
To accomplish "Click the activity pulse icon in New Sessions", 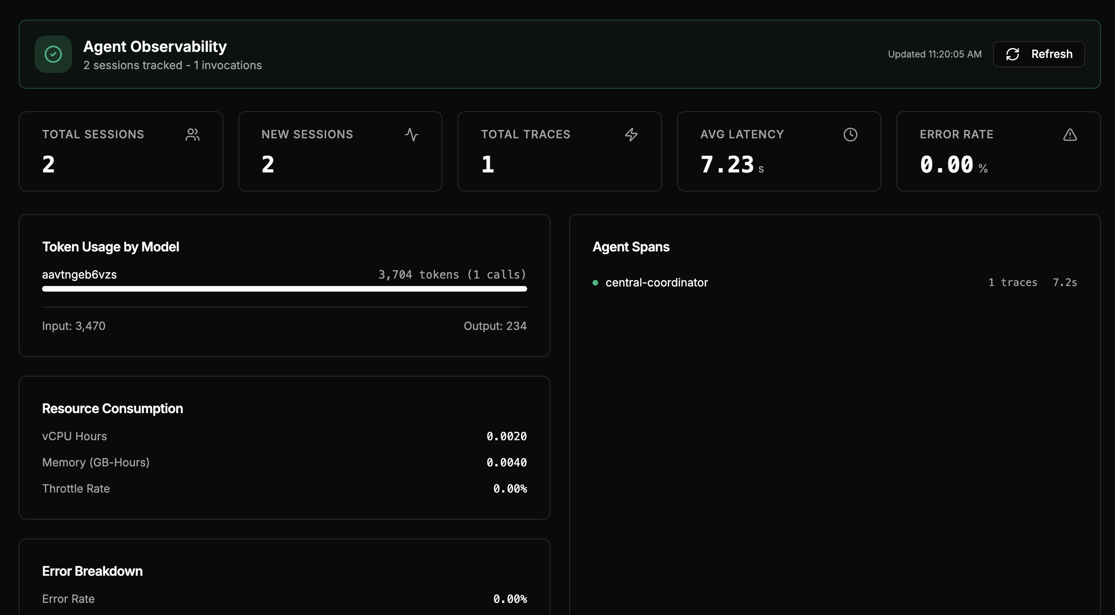I will [x=411, y=135].
